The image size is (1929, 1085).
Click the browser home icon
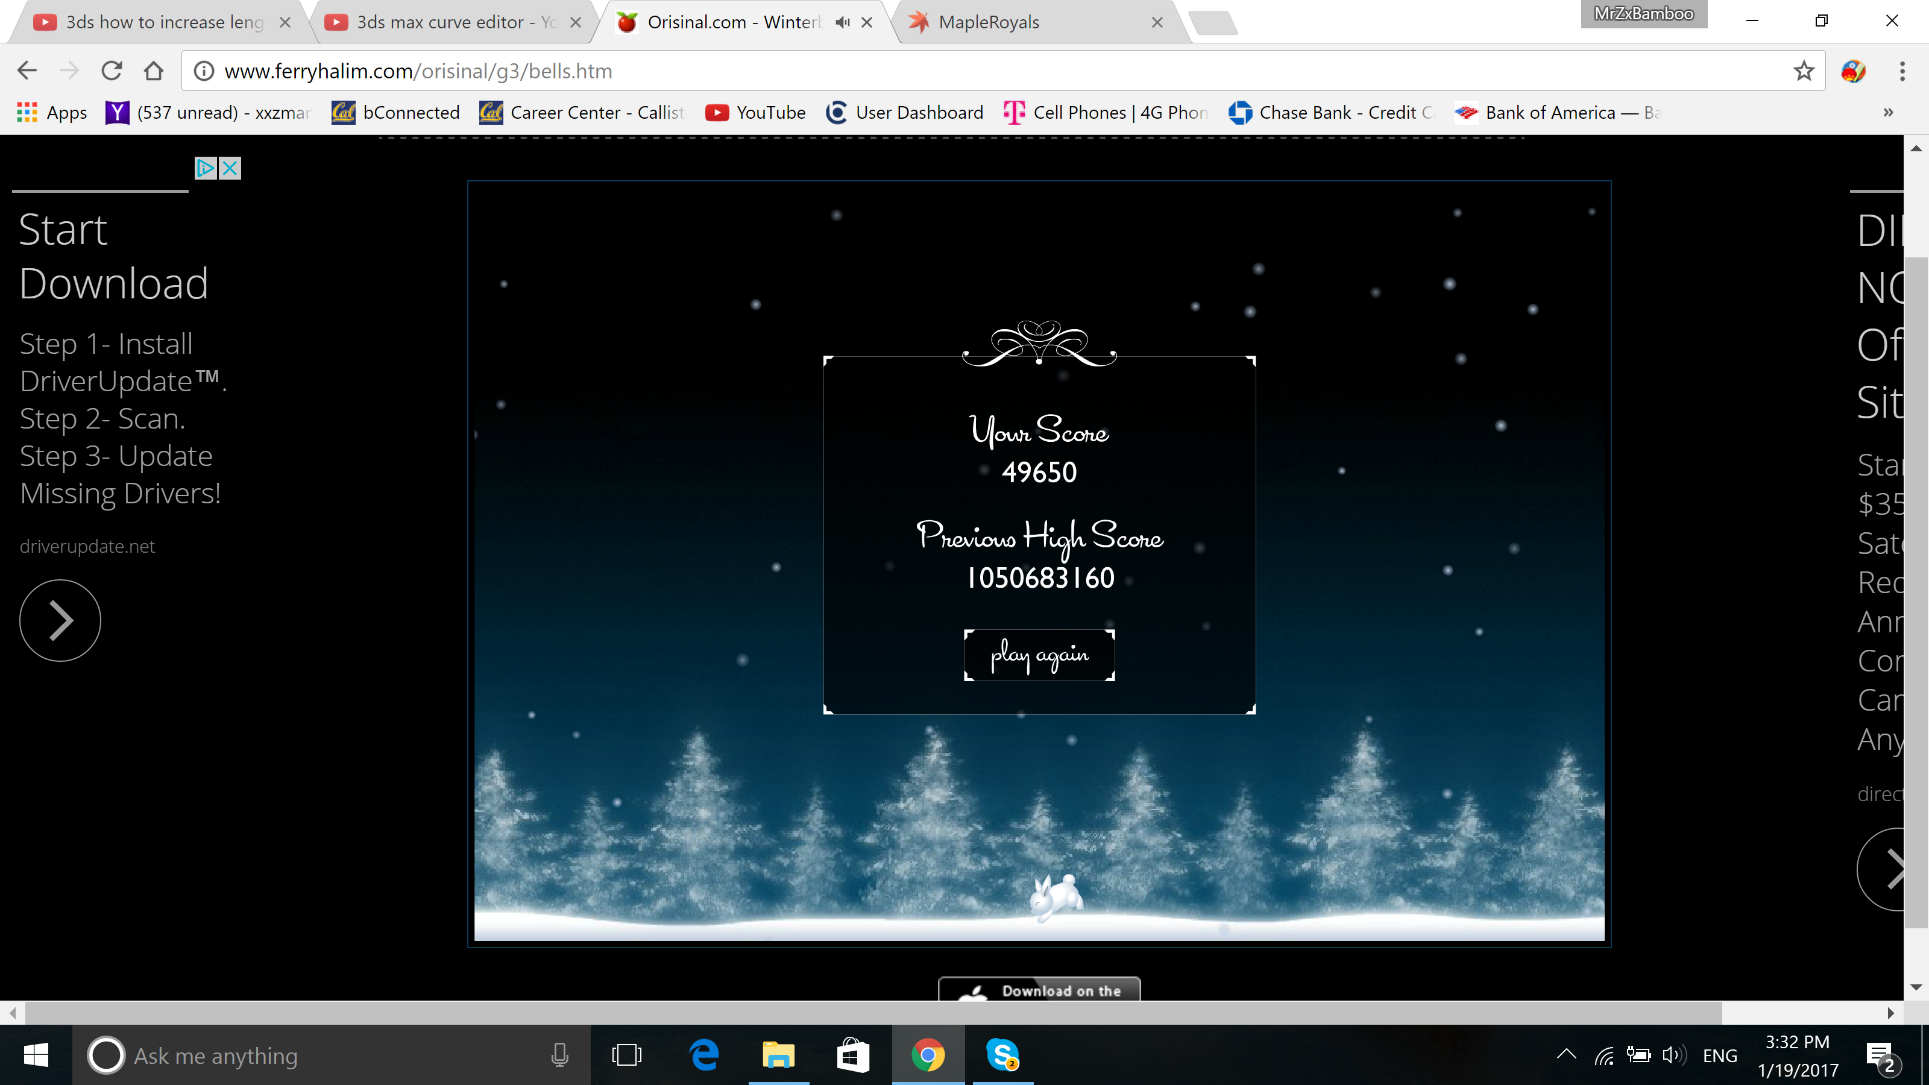(x=154, y=71)
